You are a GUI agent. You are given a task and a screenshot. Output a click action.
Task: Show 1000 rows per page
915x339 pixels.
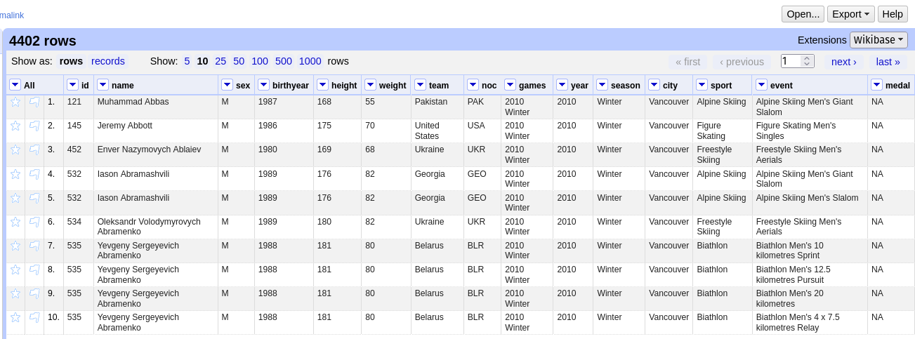click(x=310, y=61)
